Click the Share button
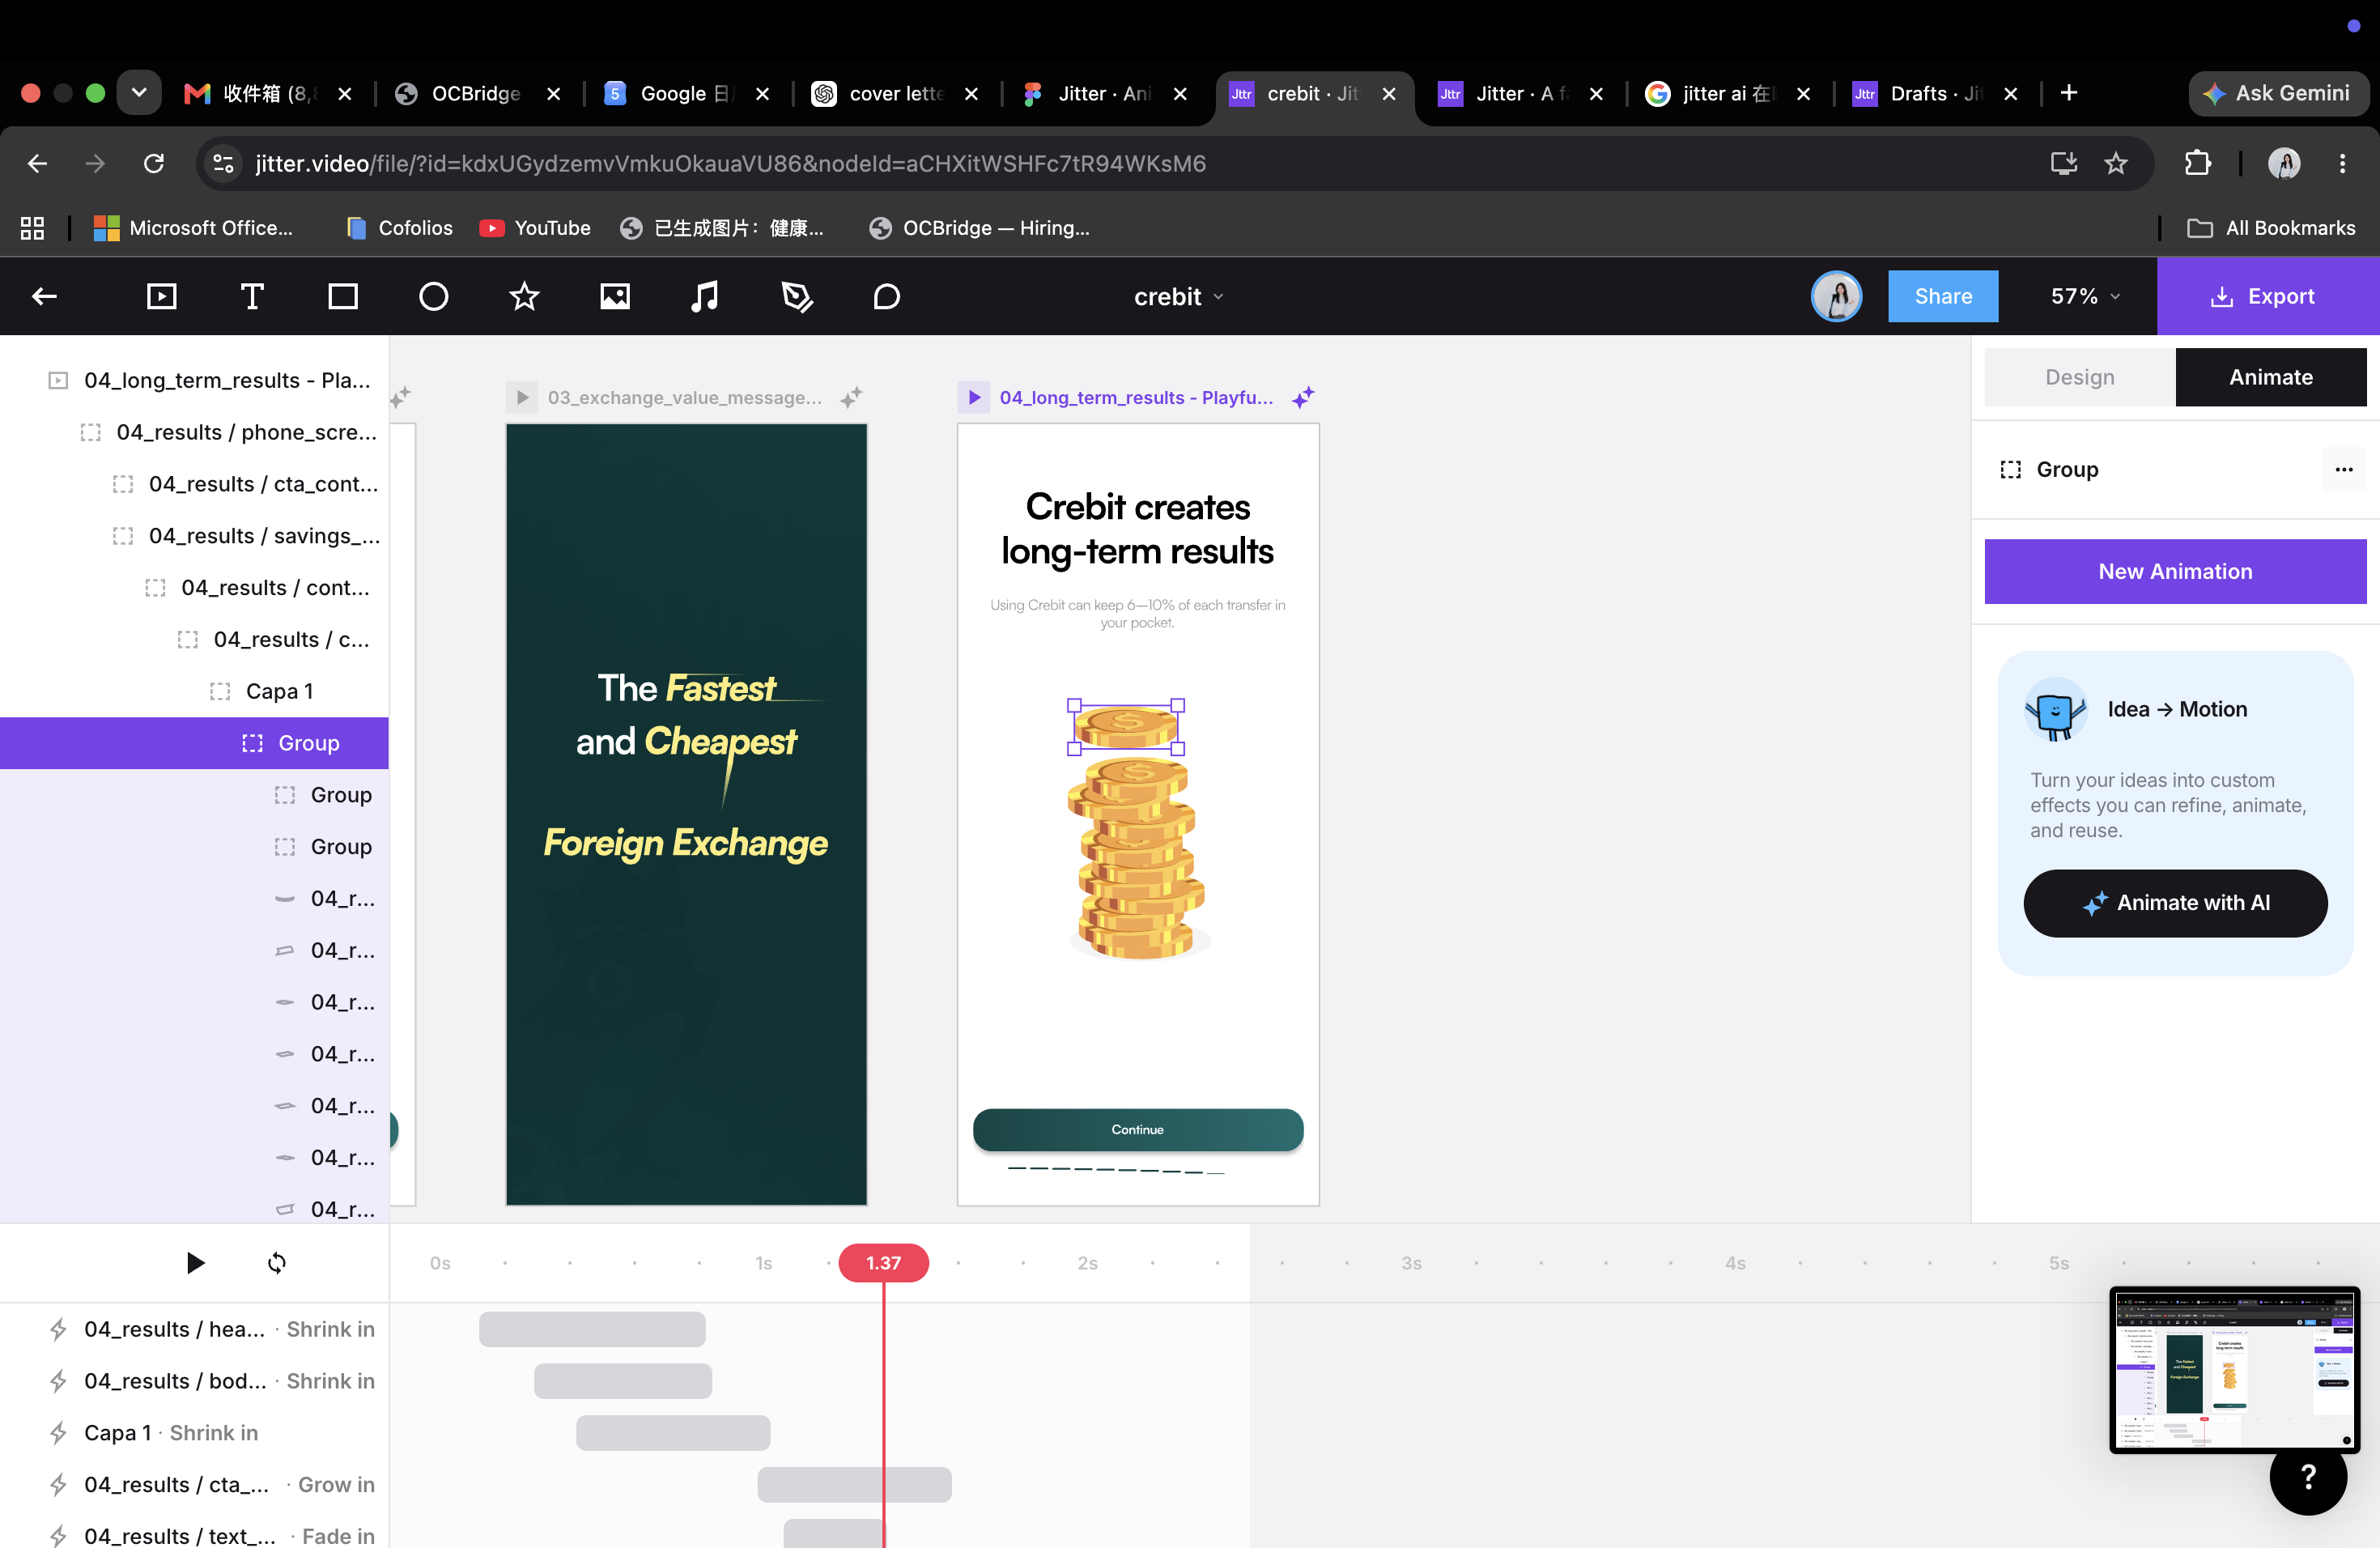Image resolution: width=2380 pixels, height=1548 pixels. 1943,296
